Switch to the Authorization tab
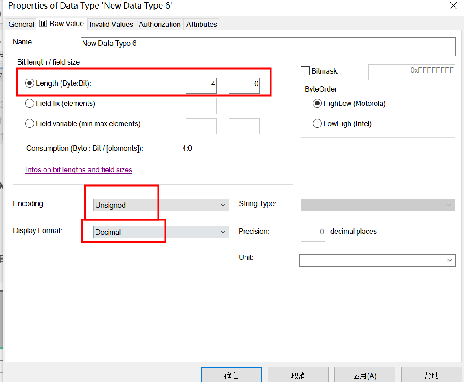The height and width of the screenshot is (382, 464). pyautogui.click(x=159, y=24)
